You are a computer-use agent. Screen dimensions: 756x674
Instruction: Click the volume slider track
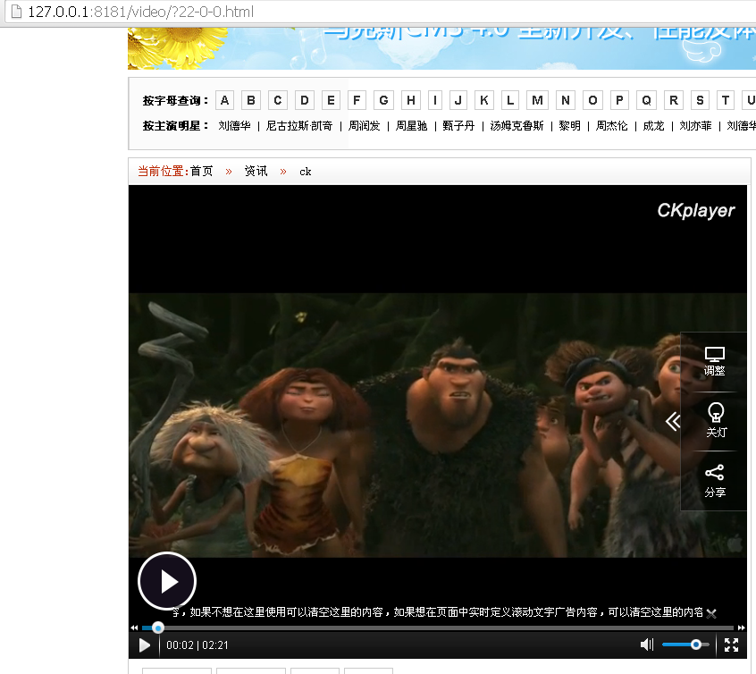point(685,645)
